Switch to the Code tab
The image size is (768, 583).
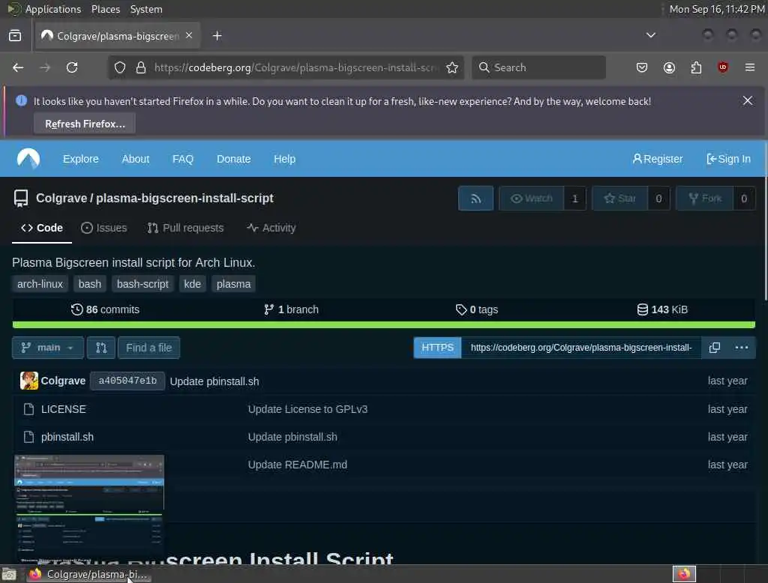42,228
